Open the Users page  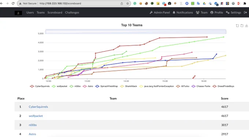tap(30, 12)
